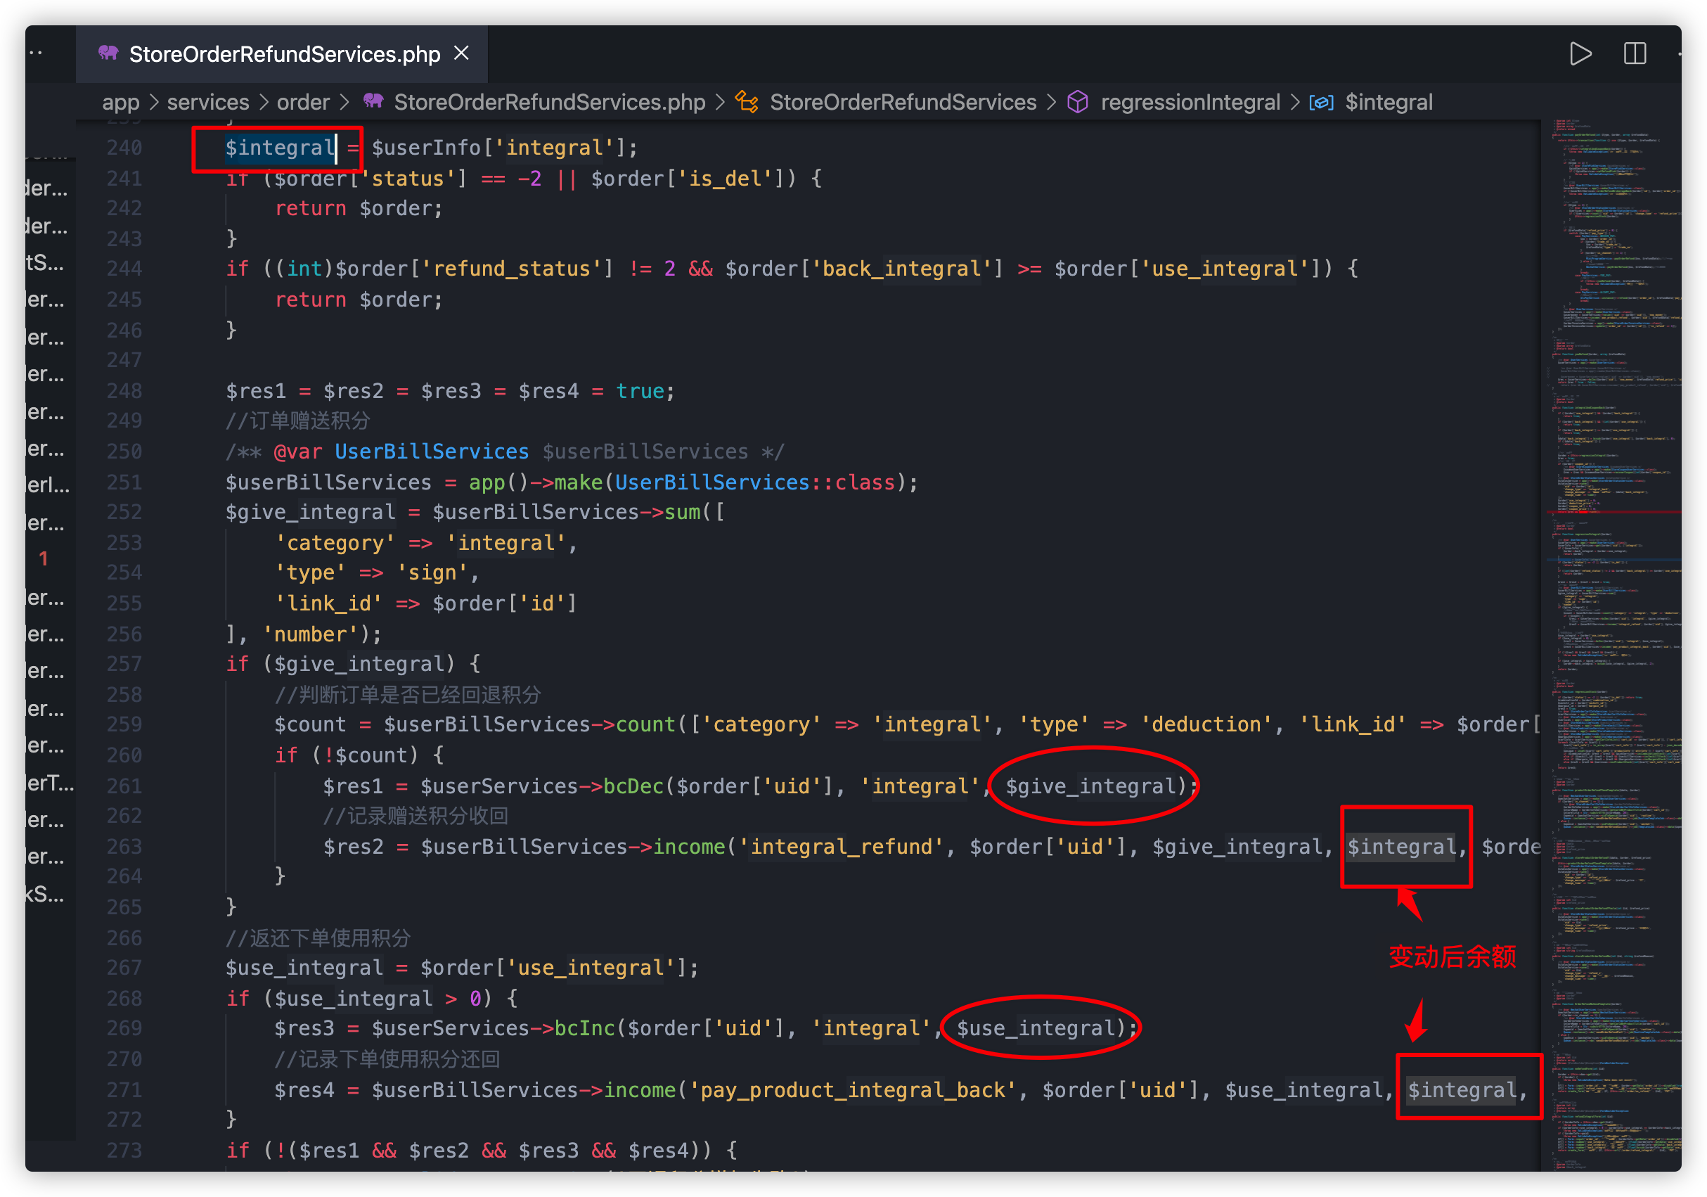Viewport: 1707px width, 1197px height.
Task: Click comment //判断订单是否已经回退积分
Action: point(408,694)
